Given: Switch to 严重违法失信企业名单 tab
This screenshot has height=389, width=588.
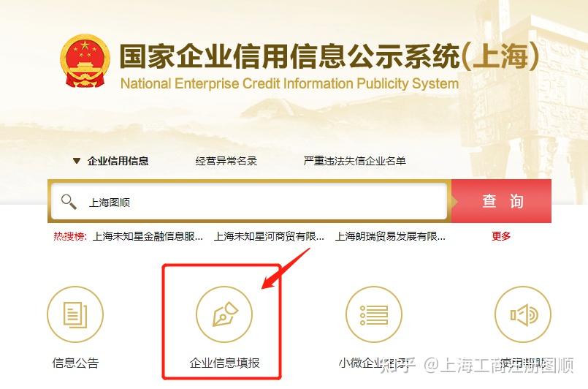Looking at the screenshot, I should coord(355,161).
